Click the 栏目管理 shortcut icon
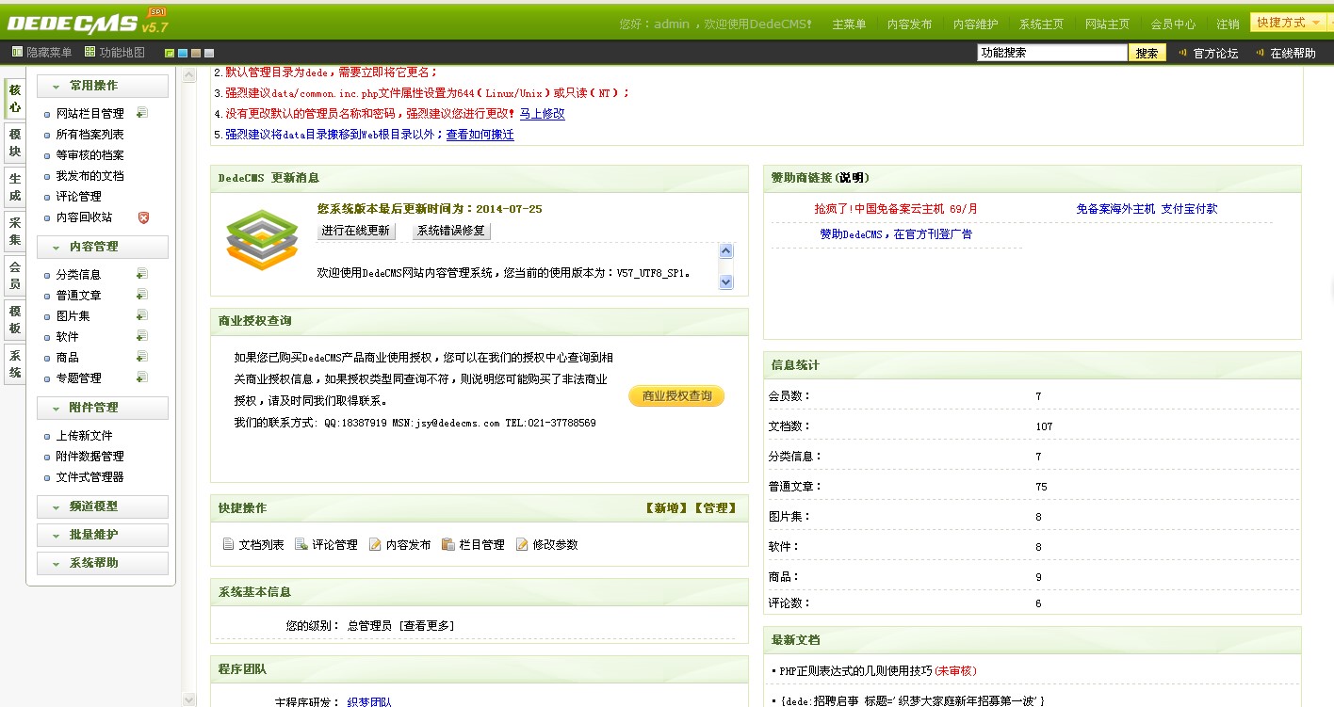The image size is (1334, 707). (448, 544)
